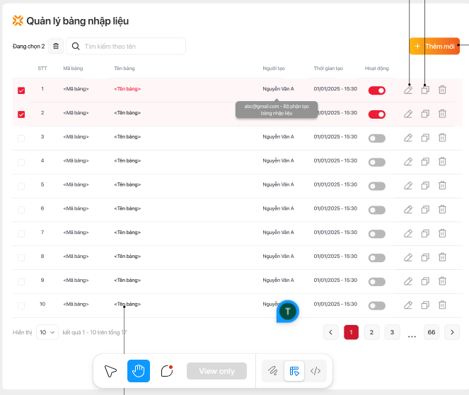Check the checkbox for row 4
This screenshot has width=469, height=395.
(x=21, y=163)
